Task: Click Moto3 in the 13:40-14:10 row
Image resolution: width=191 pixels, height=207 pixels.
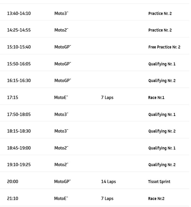Action: (x=61, y=13)
